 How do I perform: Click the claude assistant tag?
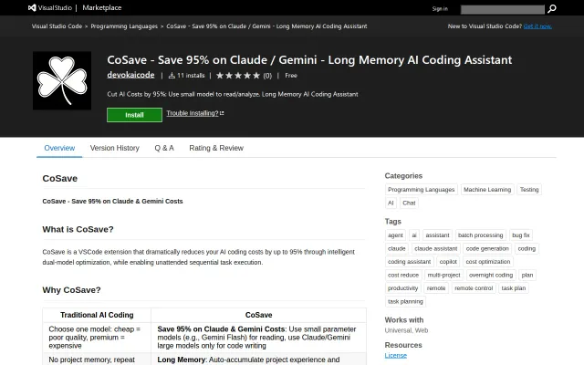point(436,248)
